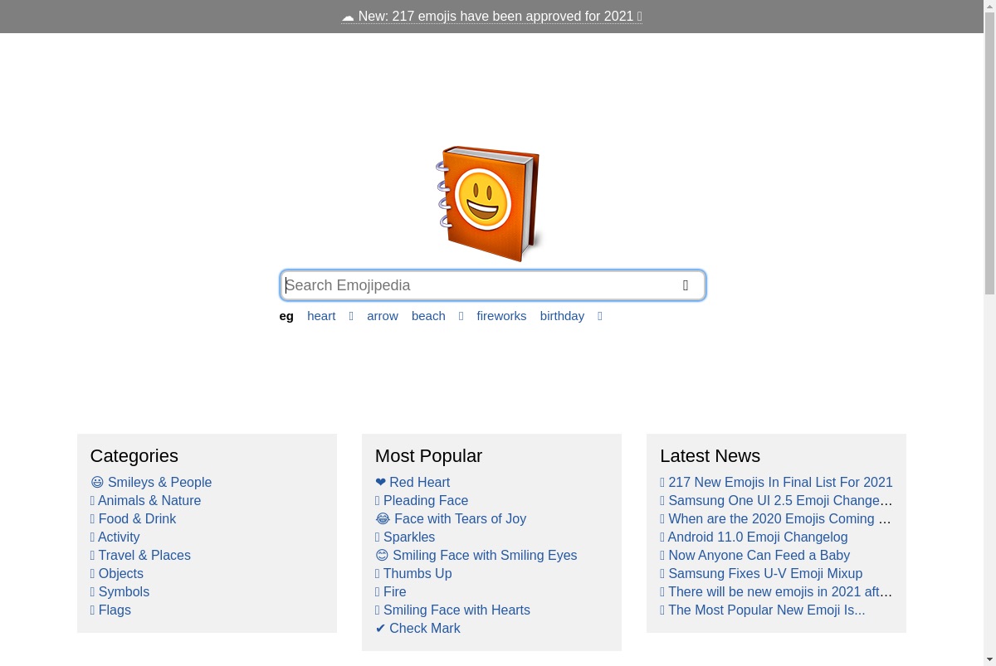Open the Animals & Nature category
This screenshot has height=666, width=996.
(x=145, y=501)
